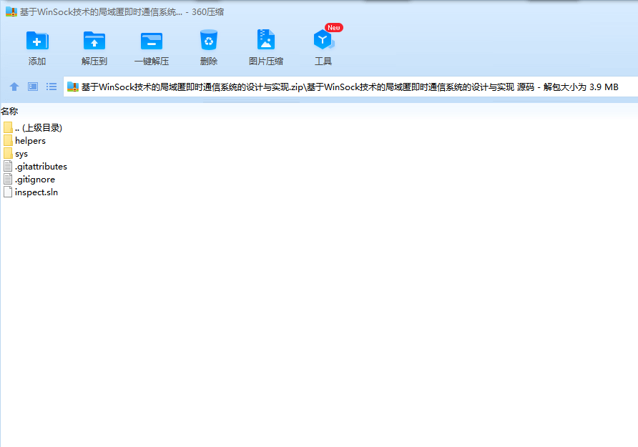The height and width of the screenshot is (447, 638).
Task: Click the .gitattributes document icon
Action: tap(8, 167)
